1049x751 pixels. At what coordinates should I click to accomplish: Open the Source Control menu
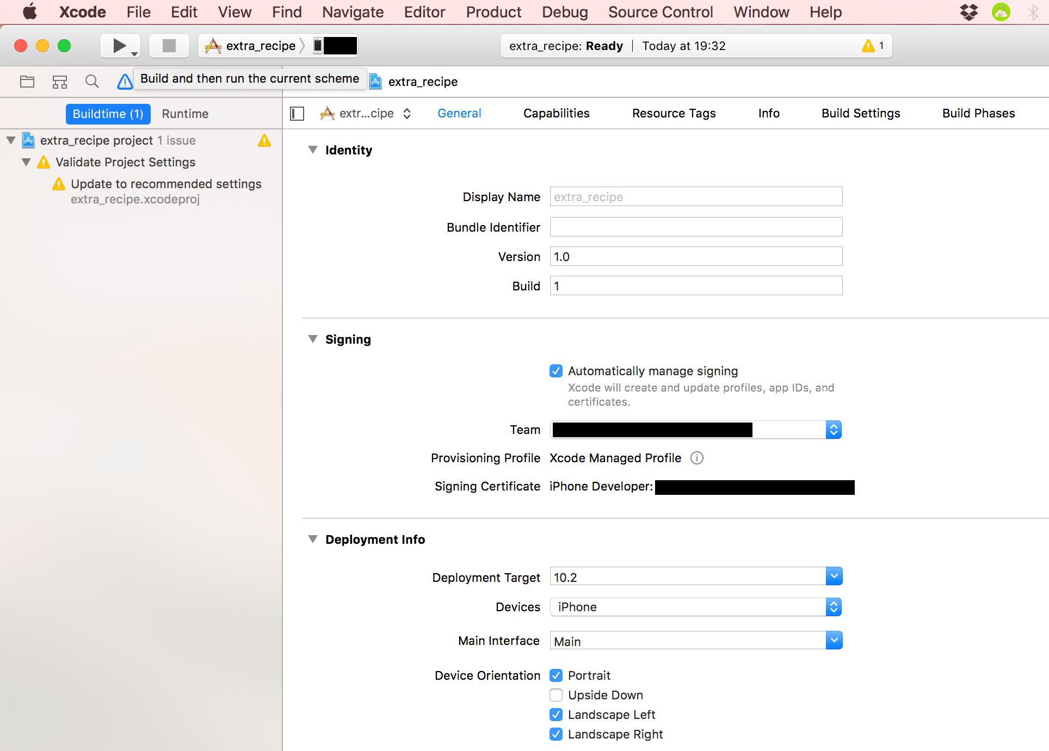(661, 12)
